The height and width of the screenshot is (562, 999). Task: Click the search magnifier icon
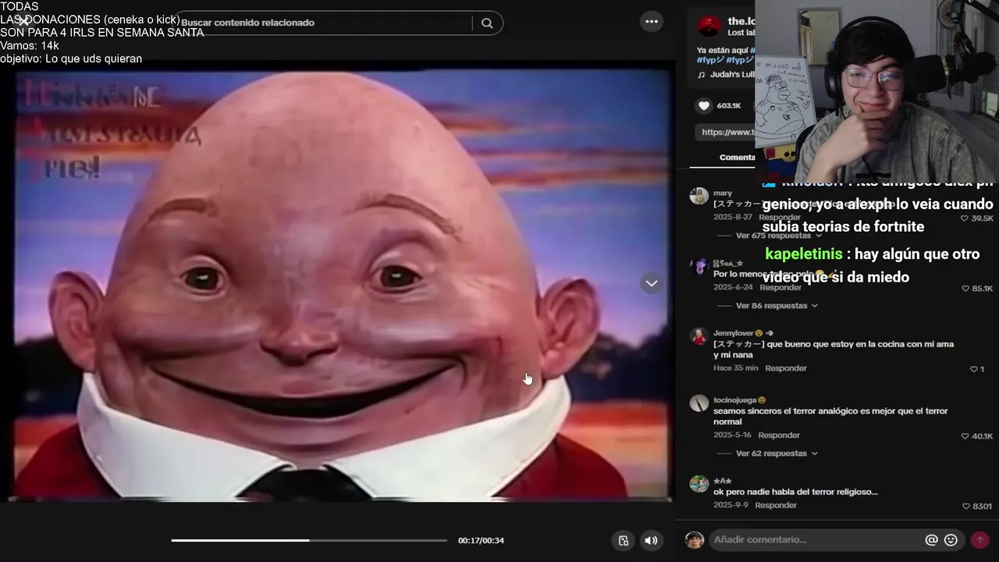487,23
